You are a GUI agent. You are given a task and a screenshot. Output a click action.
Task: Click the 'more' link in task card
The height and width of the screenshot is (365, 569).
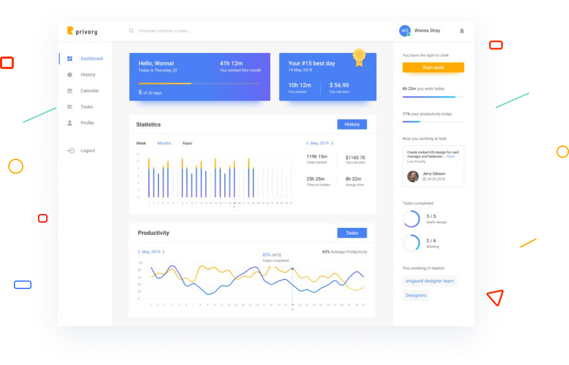point(451,157)
